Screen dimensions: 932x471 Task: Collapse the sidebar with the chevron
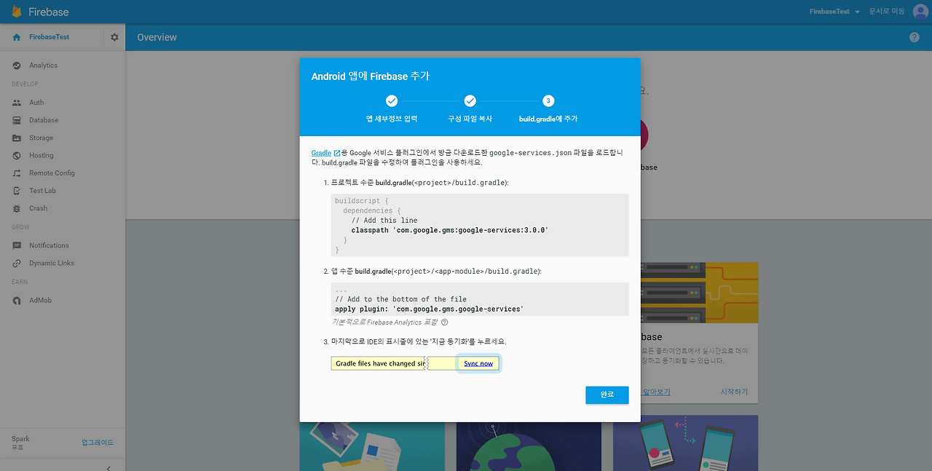(108, 467)
